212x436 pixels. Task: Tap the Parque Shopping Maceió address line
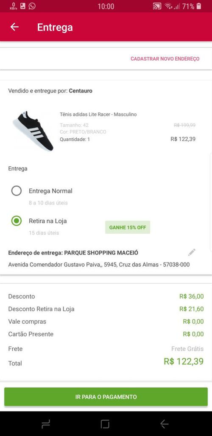[x=73, y=253]
